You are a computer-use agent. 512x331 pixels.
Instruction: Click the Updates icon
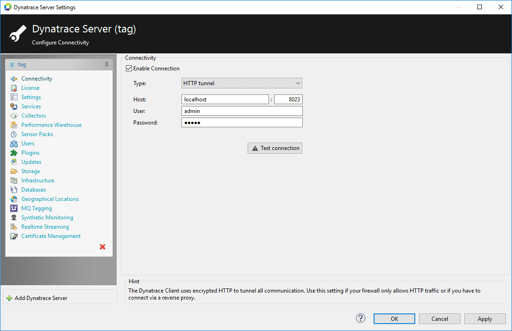pos(14,162)
